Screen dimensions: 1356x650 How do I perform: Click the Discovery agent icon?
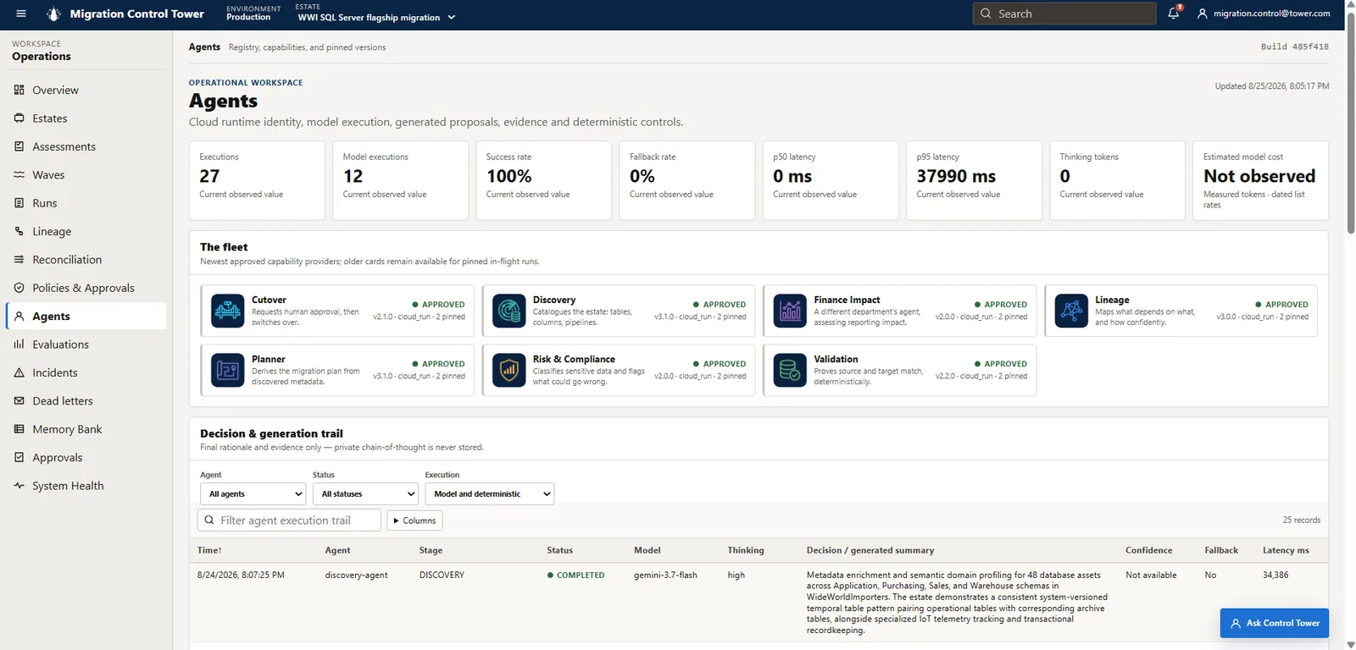tap(508, 311)
